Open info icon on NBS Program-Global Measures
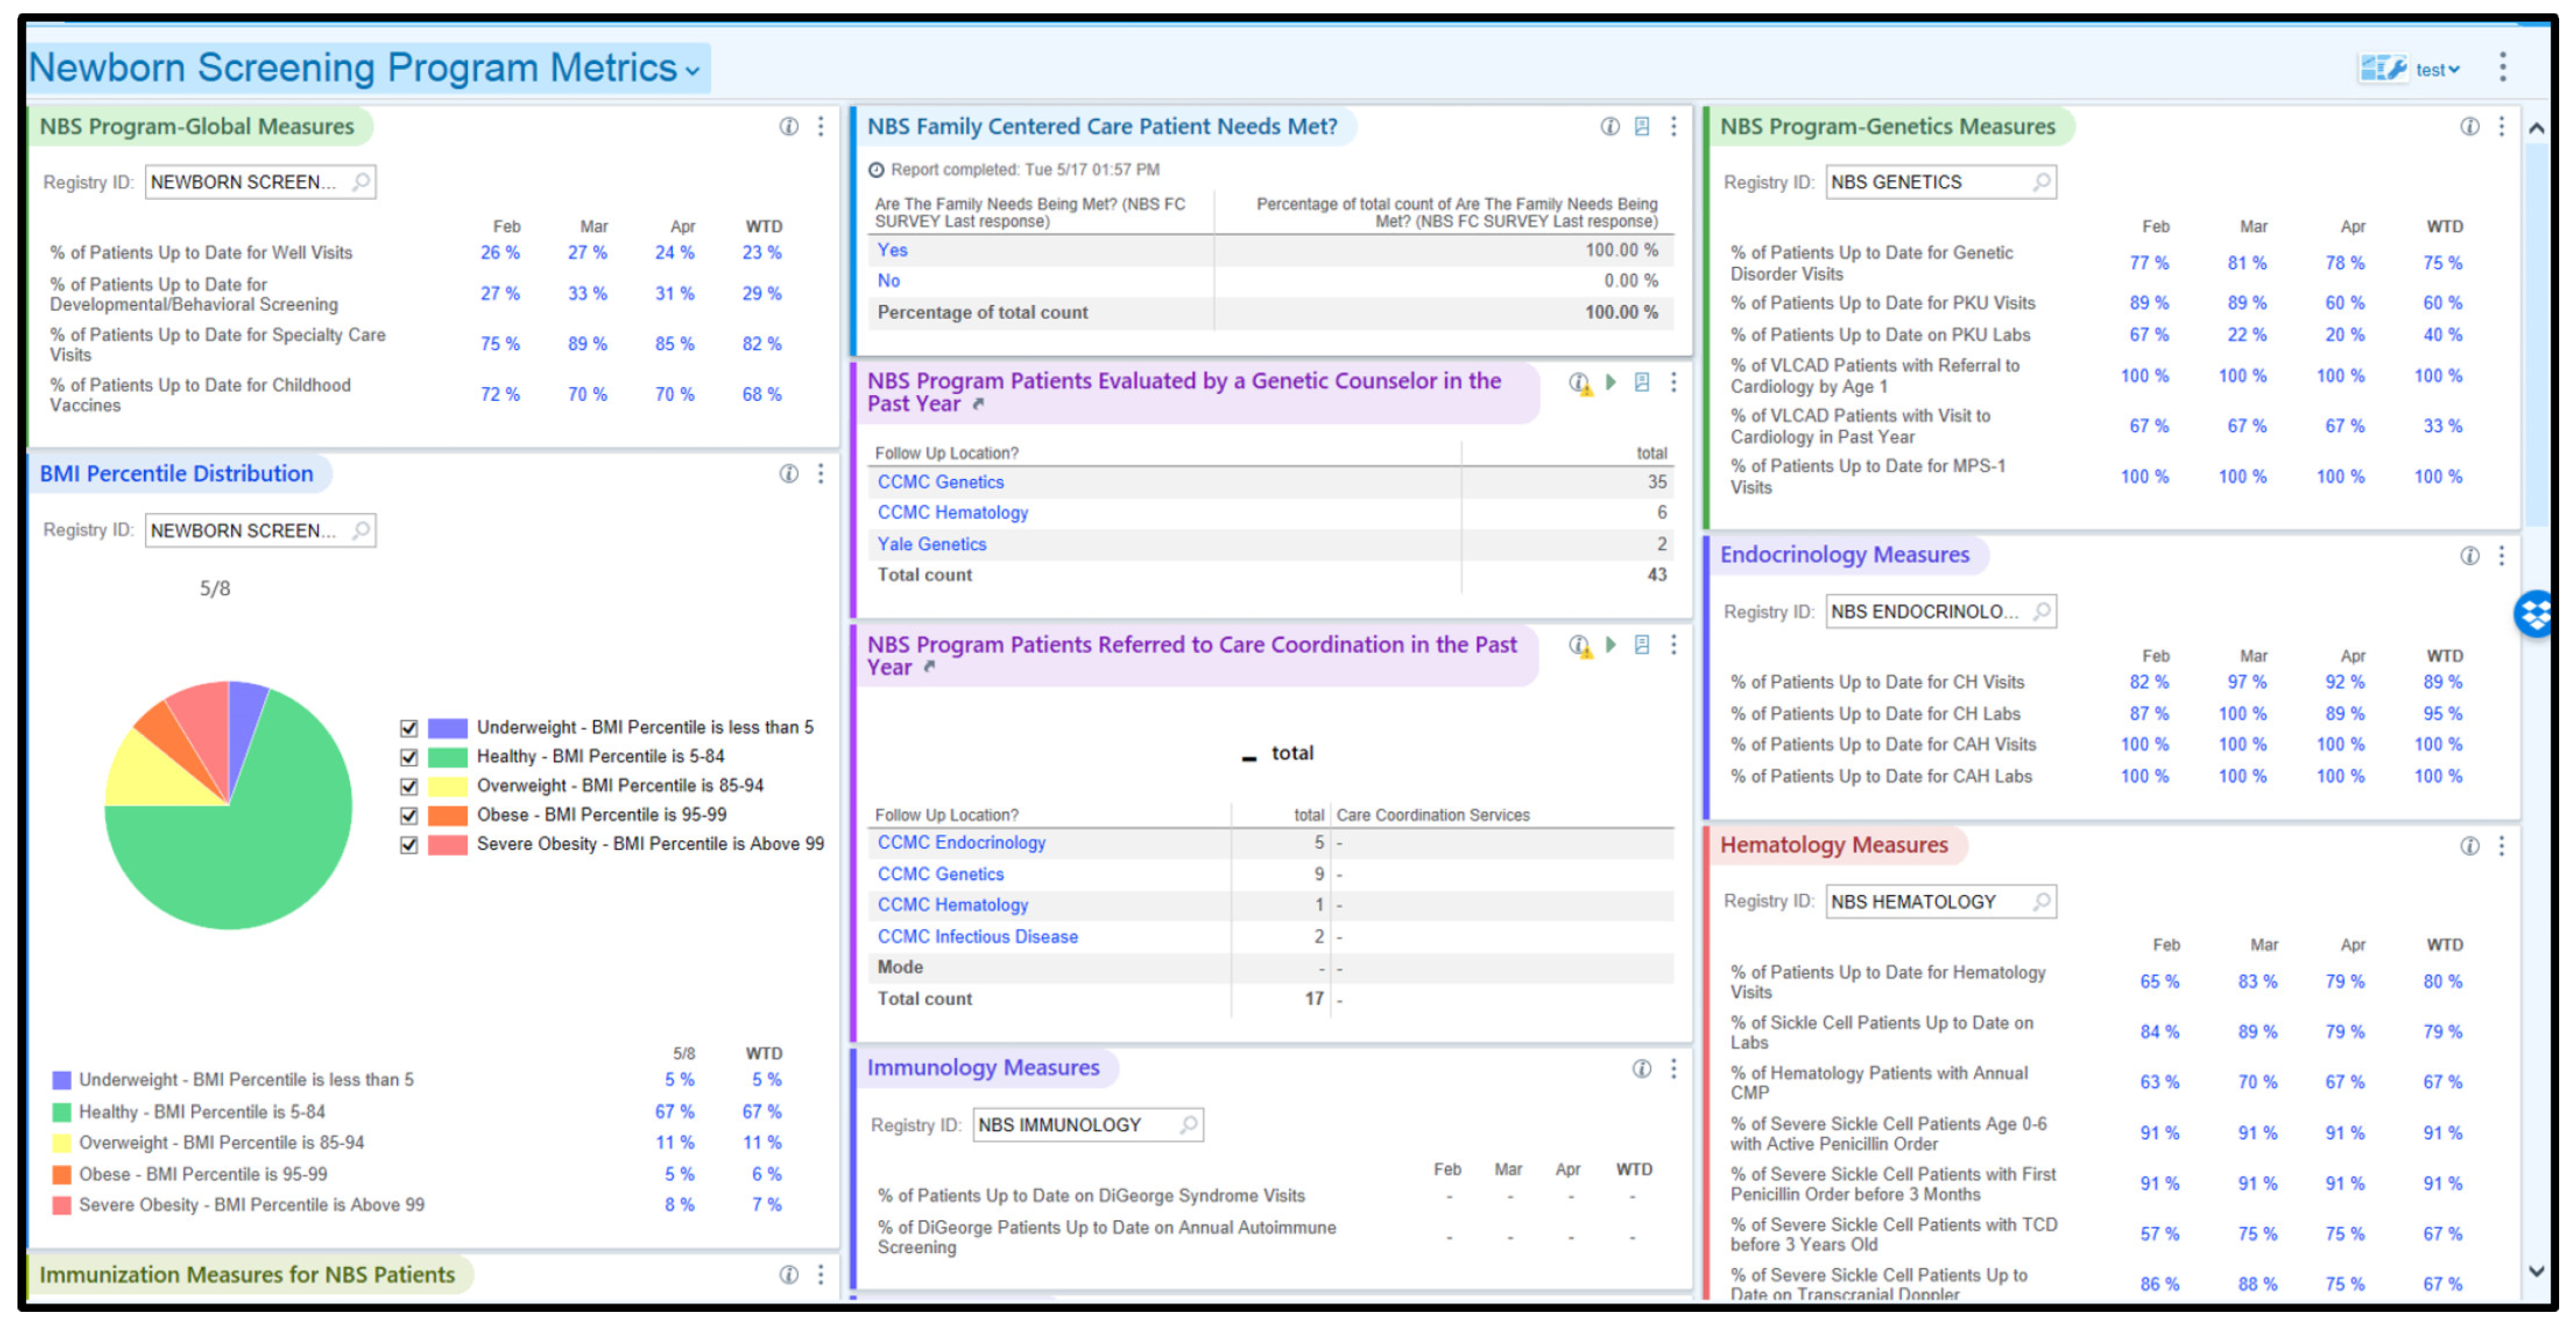 [789, 126]
